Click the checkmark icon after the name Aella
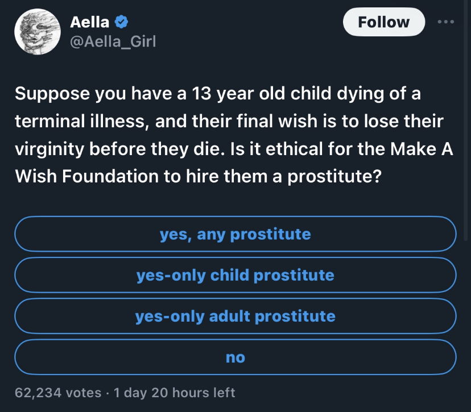471x412 pixels. coord(121,22)
